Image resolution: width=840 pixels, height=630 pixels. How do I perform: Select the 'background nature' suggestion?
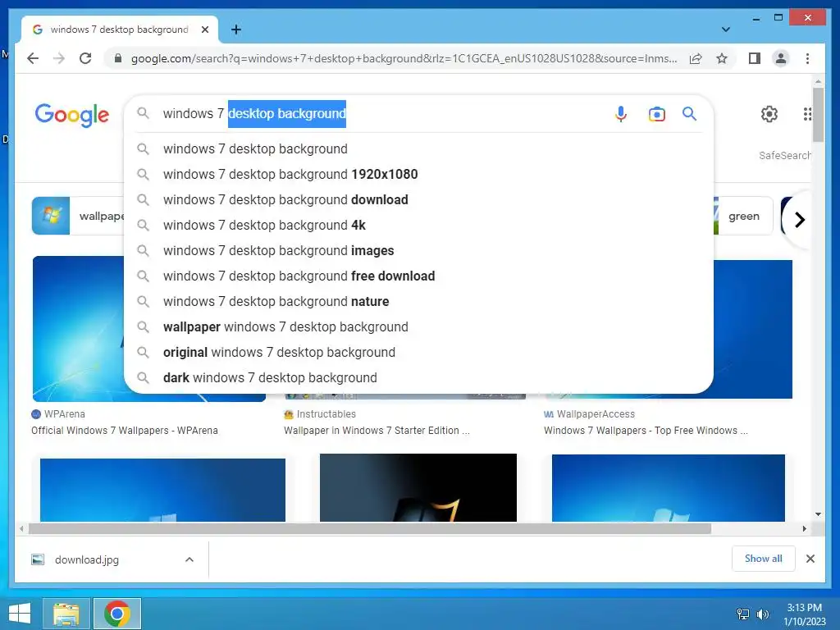tap(418, 302)
